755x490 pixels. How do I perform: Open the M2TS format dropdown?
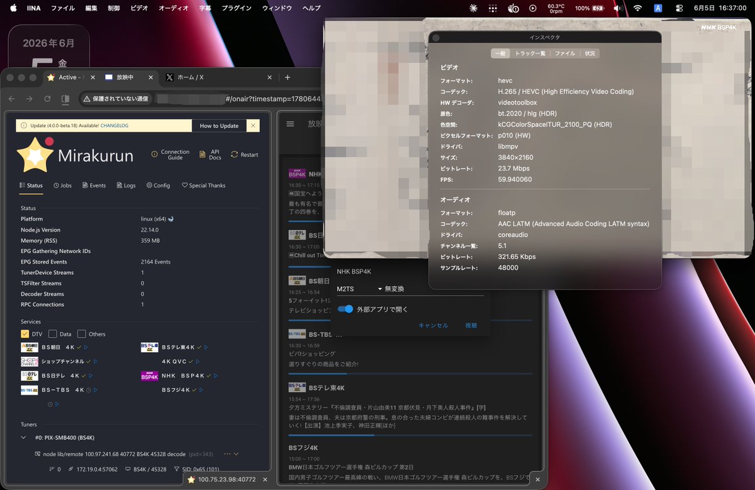coord(359,289)
